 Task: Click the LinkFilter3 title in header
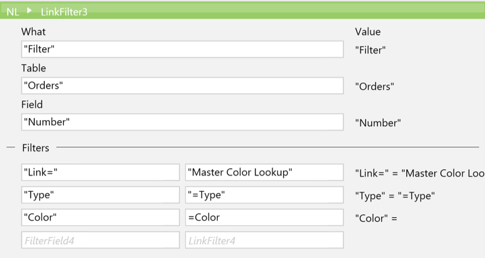[x=64, y=12]
